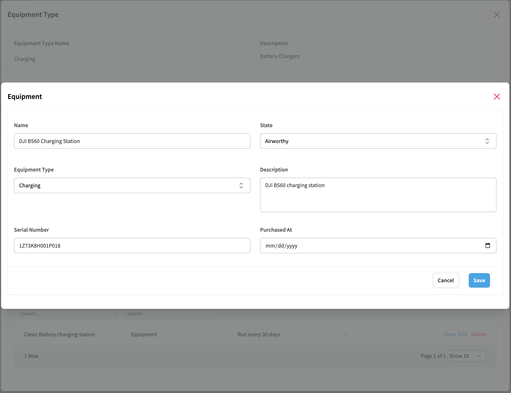This screenshot has height=393, width=511.
Task: Click 'Battery Chargers' description text
Action: tap(279, 56)
